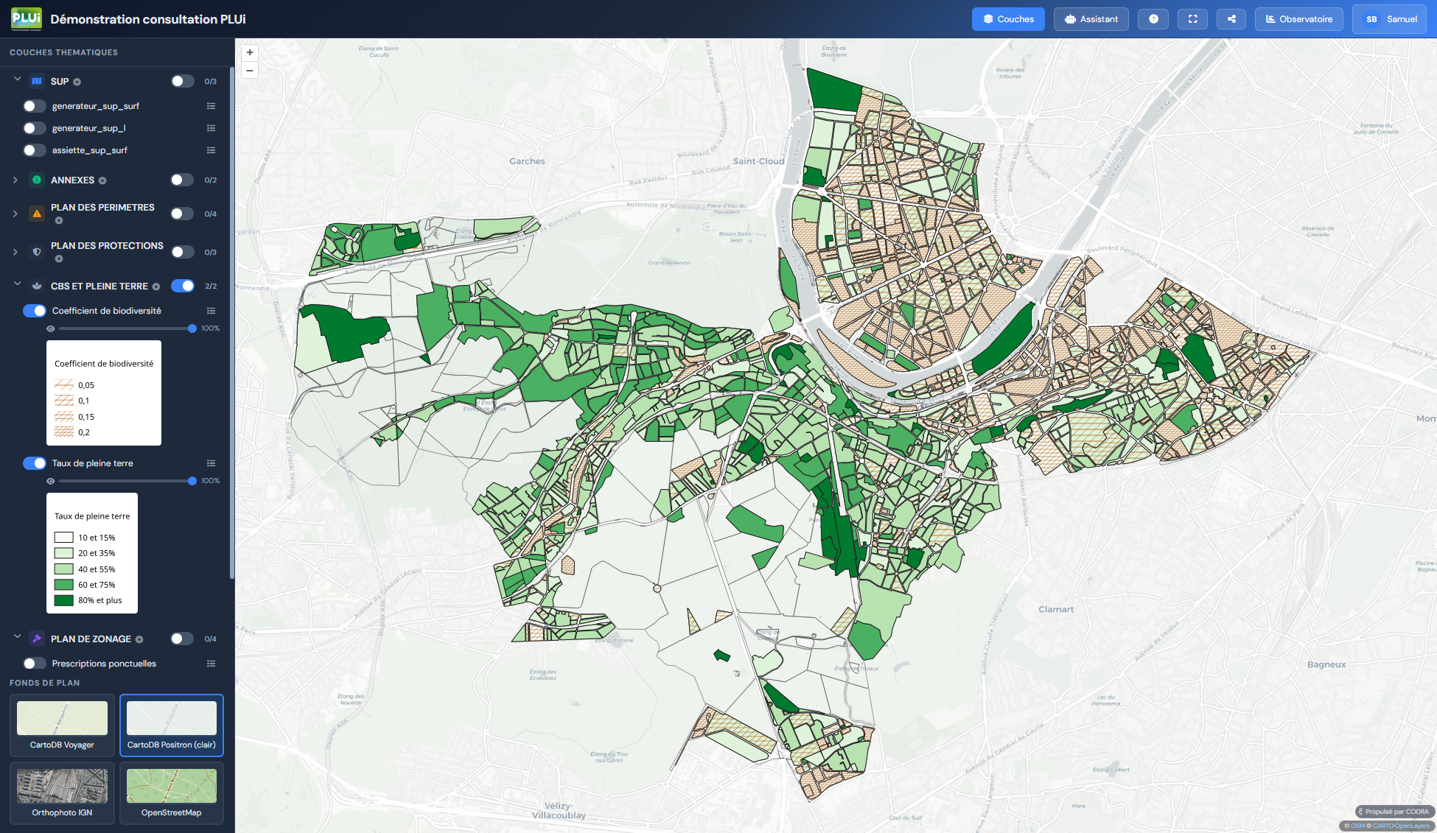Viewport: 1437px width, 833px height.
Task: Open Coefficient de biodiversité legend icon
Action: pos(211,311)
